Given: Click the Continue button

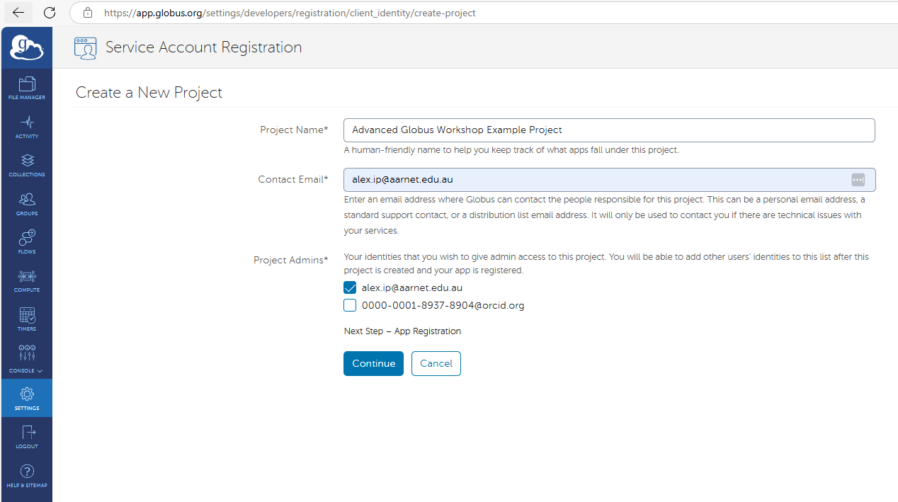Looking at the screenshot, I should (x=373, y=364).
